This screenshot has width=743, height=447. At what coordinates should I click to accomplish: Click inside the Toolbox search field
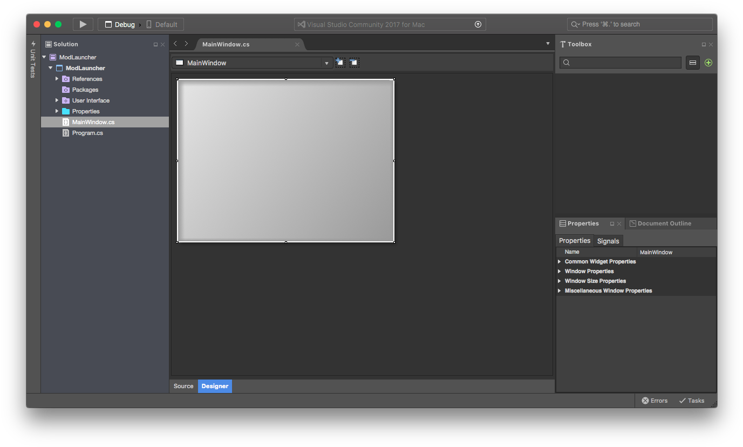coord(619,63)
